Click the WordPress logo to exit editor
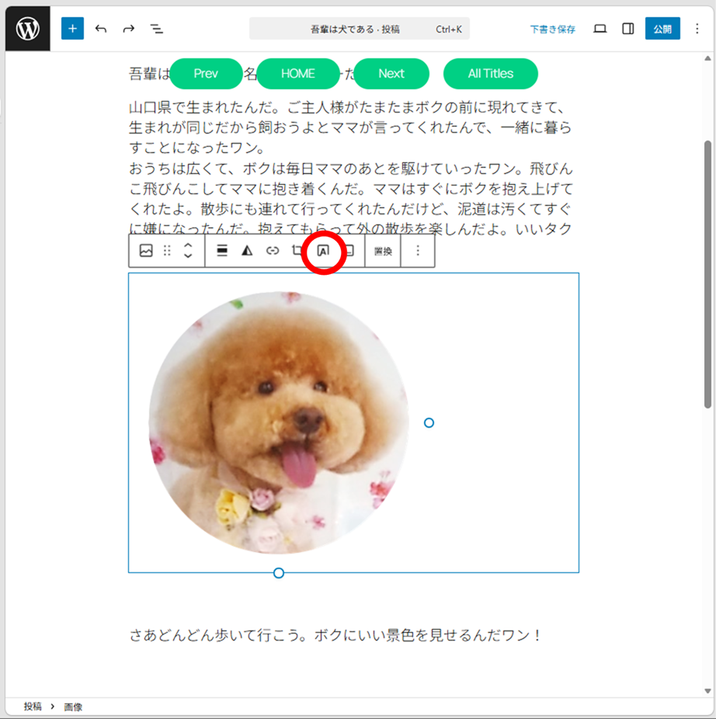The width and height of the screenshot is (716, 719). tap(28, 29)
